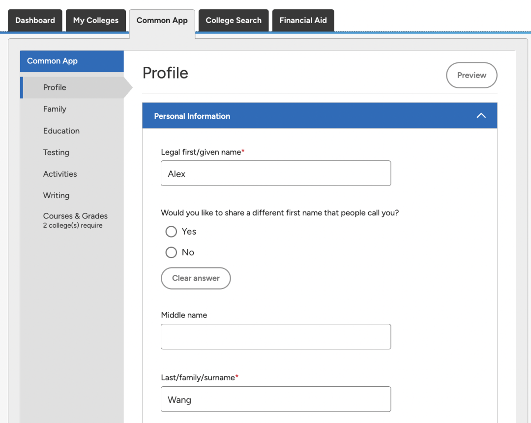Click the Legal first name field
This screenshot has height=423, width=531.
[x=276, y=174]
